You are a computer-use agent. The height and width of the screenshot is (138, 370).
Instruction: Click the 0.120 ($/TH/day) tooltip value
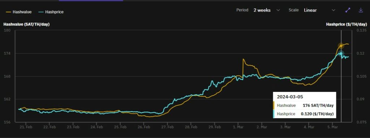317,114
